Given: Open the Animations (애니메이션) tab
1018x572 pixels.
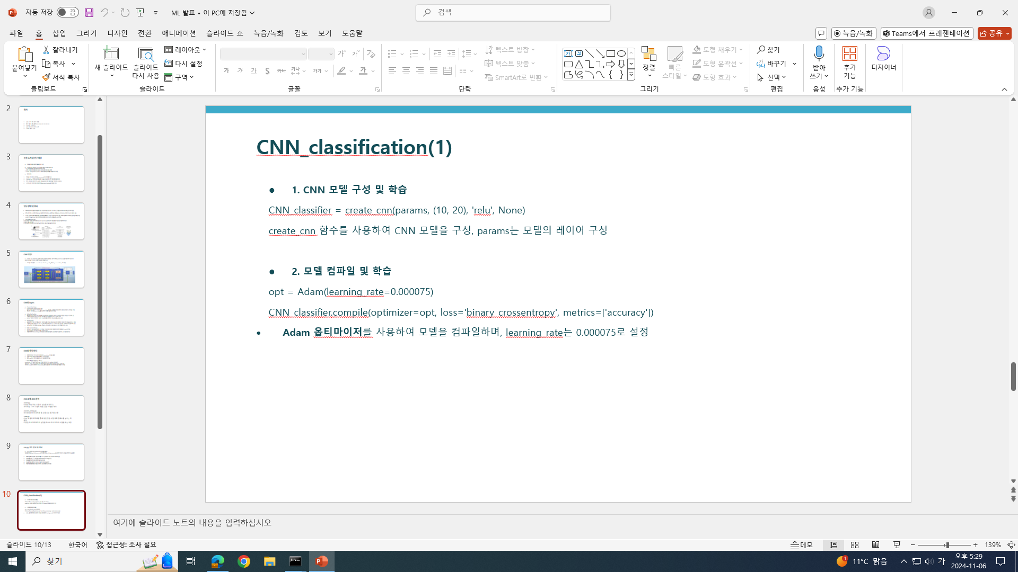Looking at the screenshot, I should [x=179, y=33].
